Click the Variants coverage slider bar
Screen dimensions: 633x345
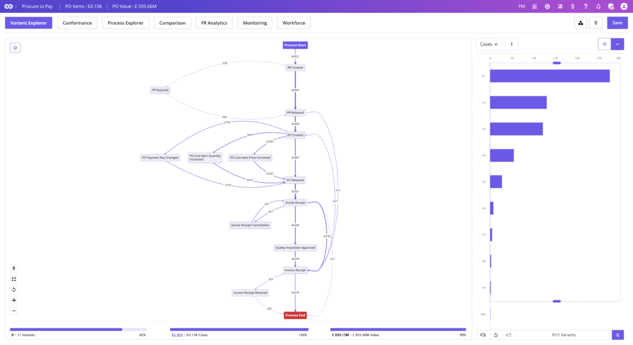pyautogui.click(x=78, y=330)
